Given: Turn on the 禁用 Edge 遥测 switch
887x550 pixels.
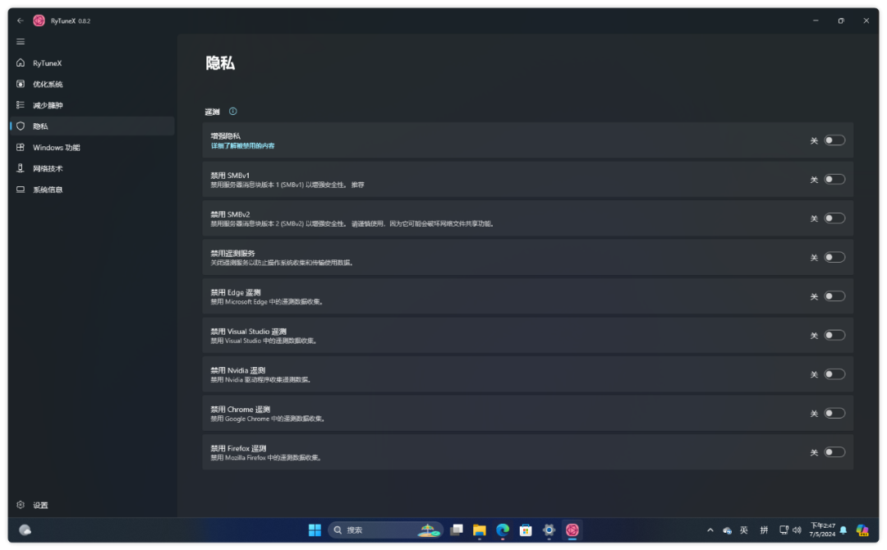Looking at the screenshot, I should [834, 296].
